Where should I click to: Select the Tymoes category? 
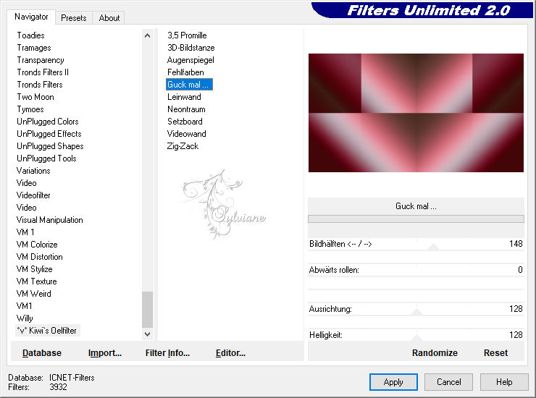coord(30,109)
